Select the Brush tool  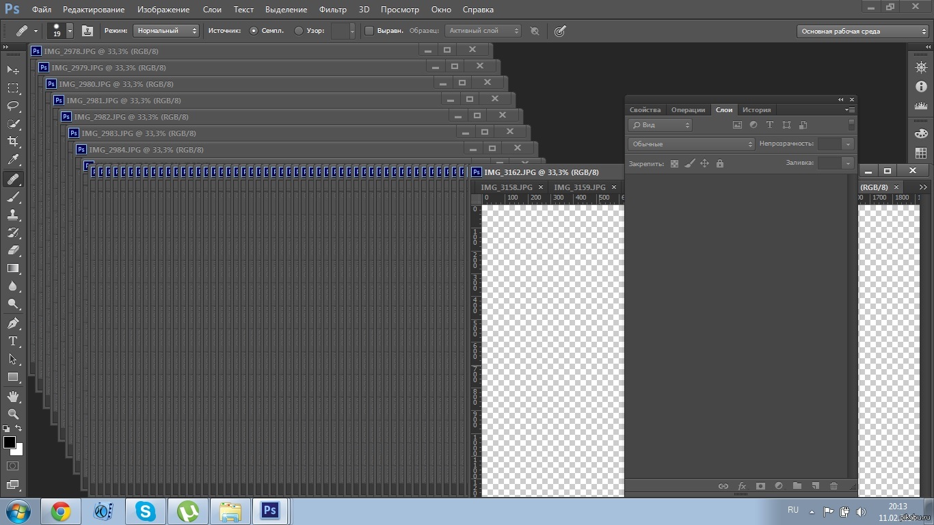pos(13,197)
